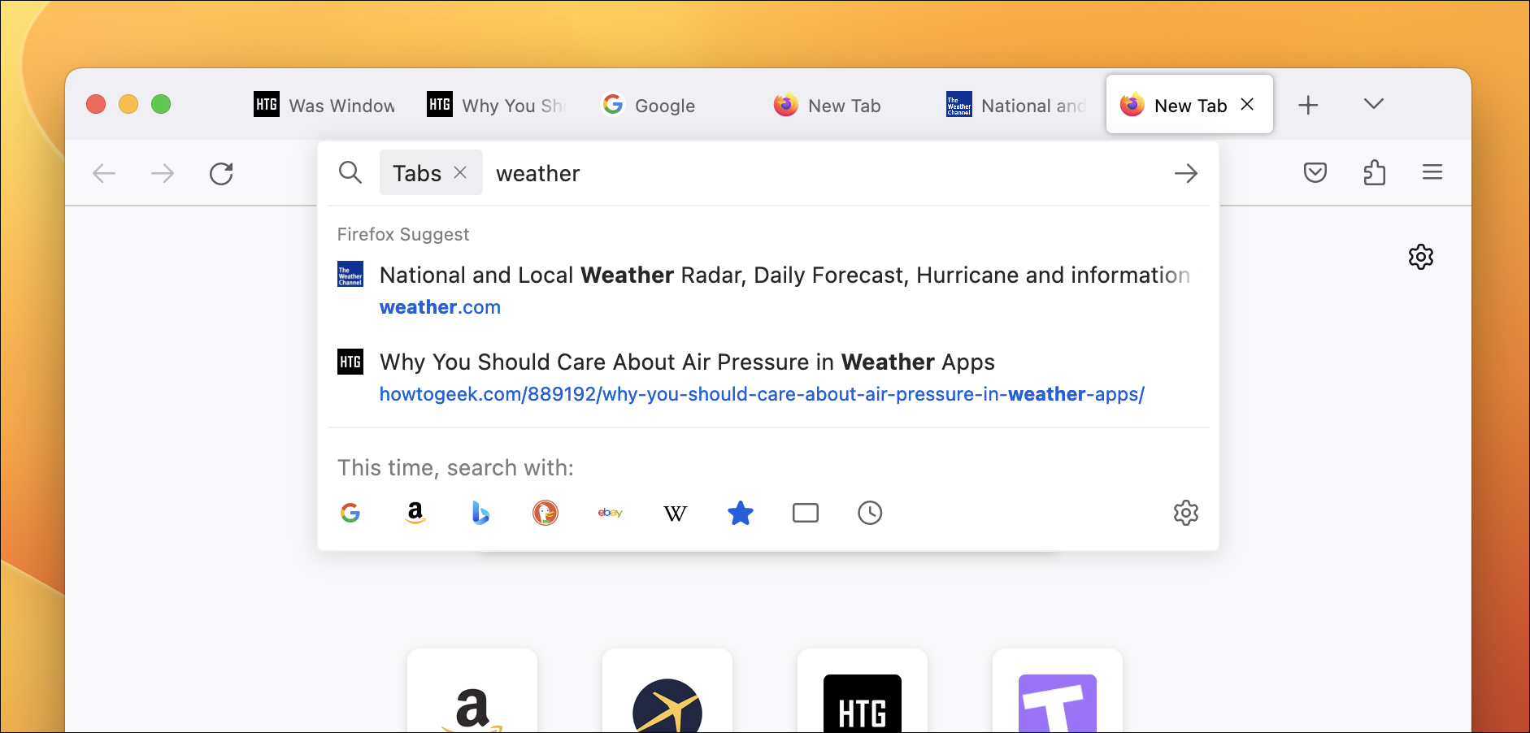Viewport: 1530px width, 733px height.
Task: Search history using the clock icon
Action: tap(870, 513)
